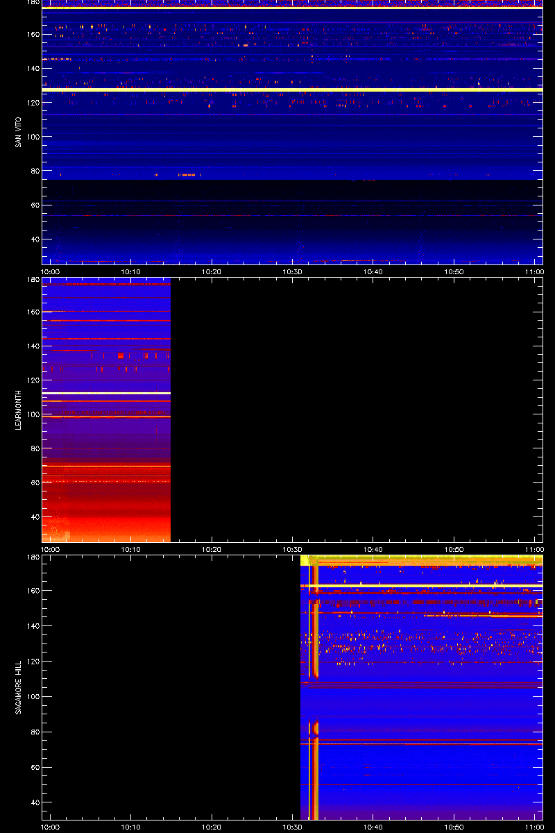
Task: Click the 180 frequency tick on Sagamore Hill axis
Action: (33, 557)
